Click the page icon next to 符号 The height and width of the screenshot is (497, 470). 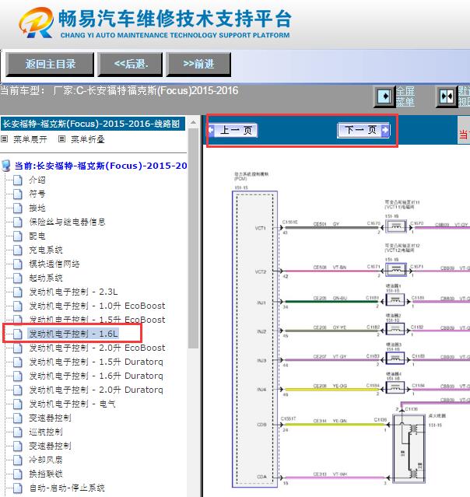(18, 194)
